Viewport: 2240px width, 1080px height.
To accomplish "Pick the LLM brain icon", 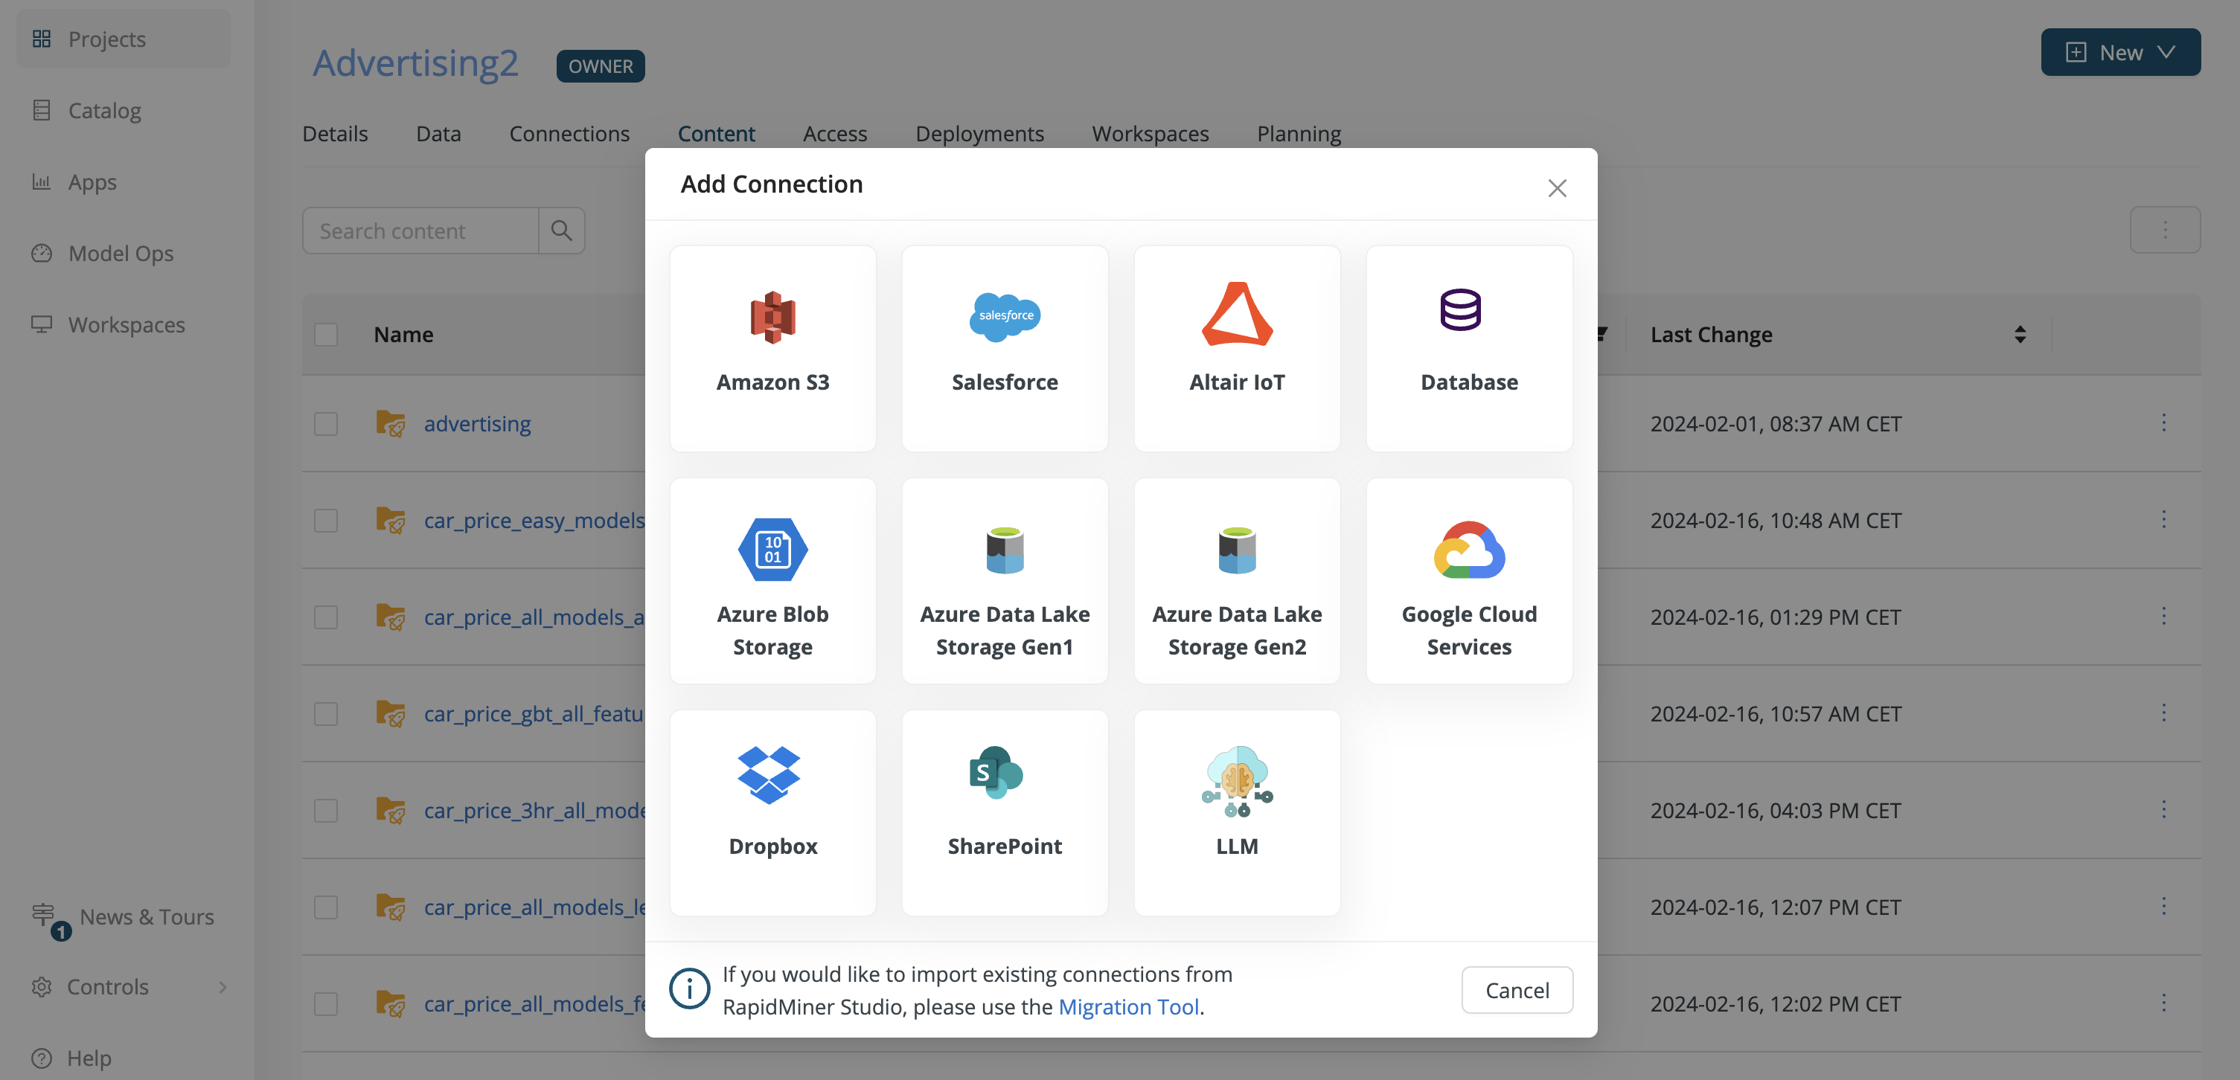I will pyautogui.click(x=1237, y=780).
